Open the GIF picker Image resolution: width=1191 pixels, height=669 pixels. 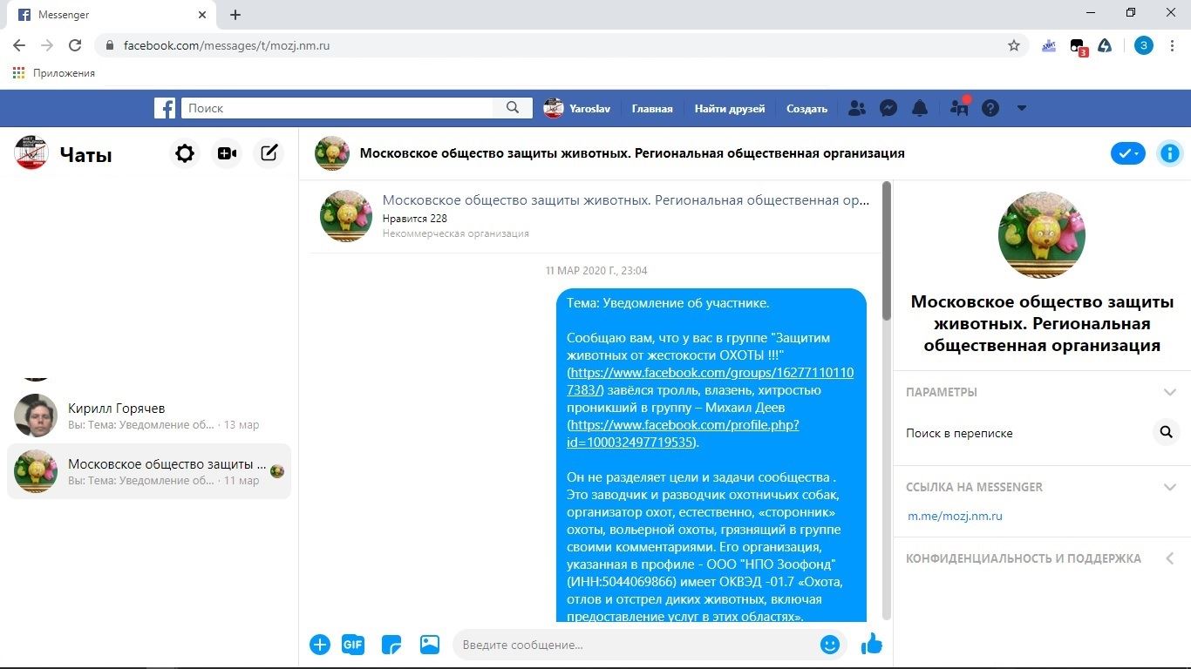[352, 645]
